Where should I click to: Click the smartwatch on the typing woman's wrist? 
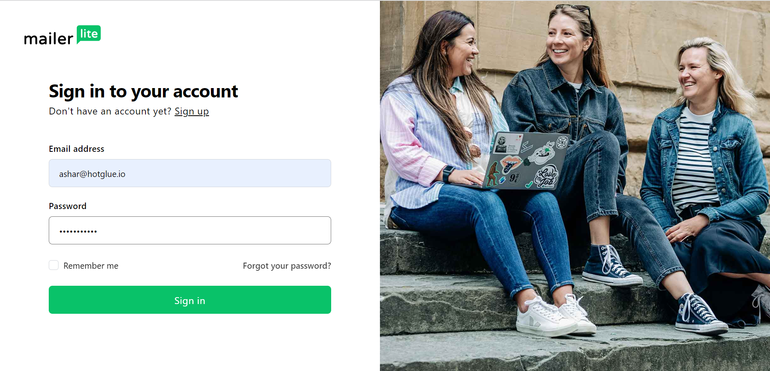tap(448, 174)
